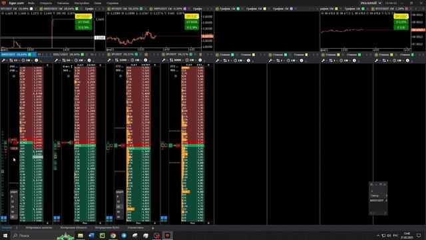Click current price label on leftmost chart scale
This screenshot has width=426, height=240.
click(x=100, y=37)
